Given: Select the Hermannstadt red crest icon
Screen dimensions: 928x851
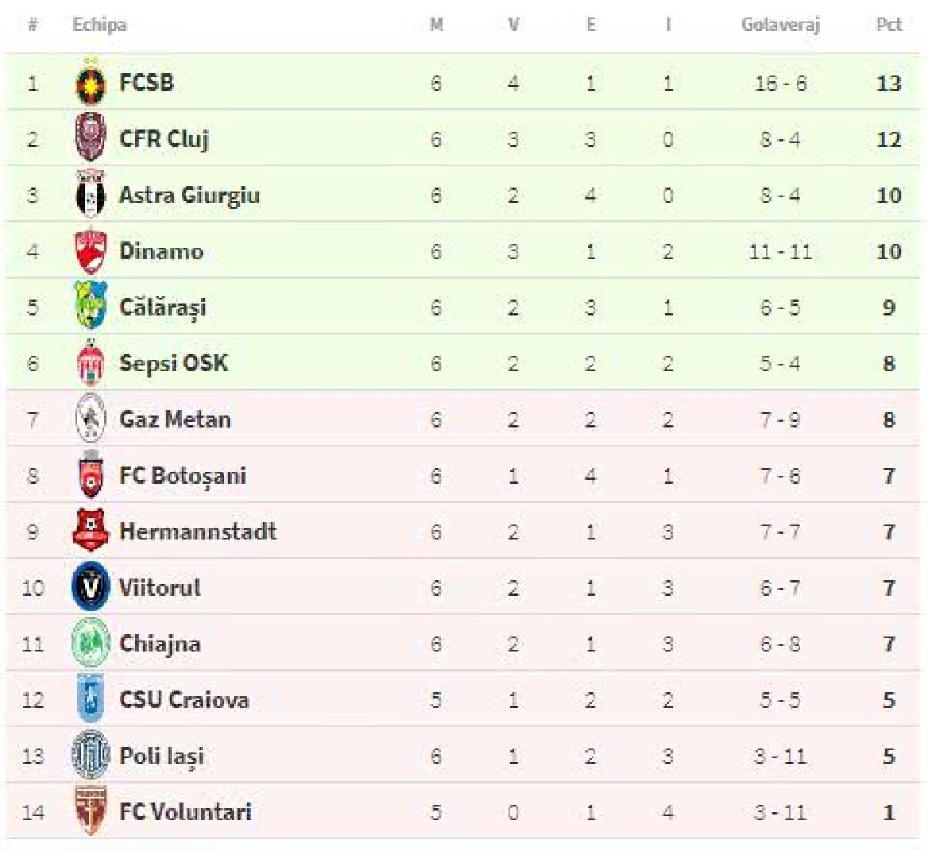Looking at the screenshot, I should [90, 531].
